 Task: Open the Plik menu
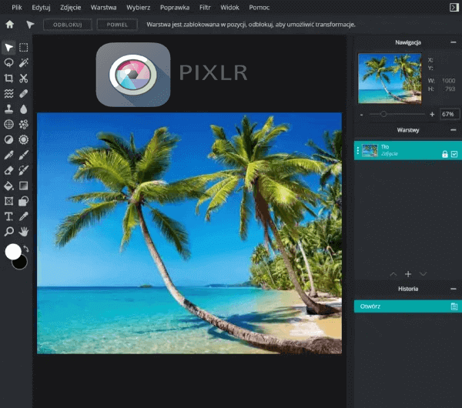17,8
